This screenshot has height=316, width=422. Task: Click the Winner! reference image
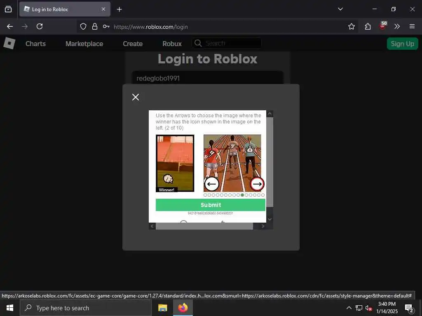(175, 163)
